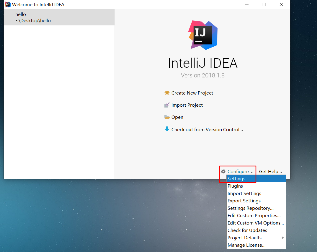This screenshot has height=252, width=317.
Task: Click the IntelliJ IDEA title bar icon
Action: click(7, 4)
